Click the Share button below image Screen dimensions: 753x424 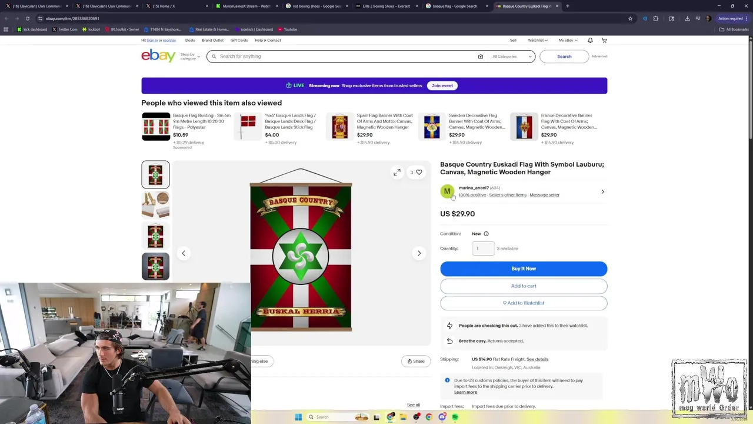tap(416, 361)
